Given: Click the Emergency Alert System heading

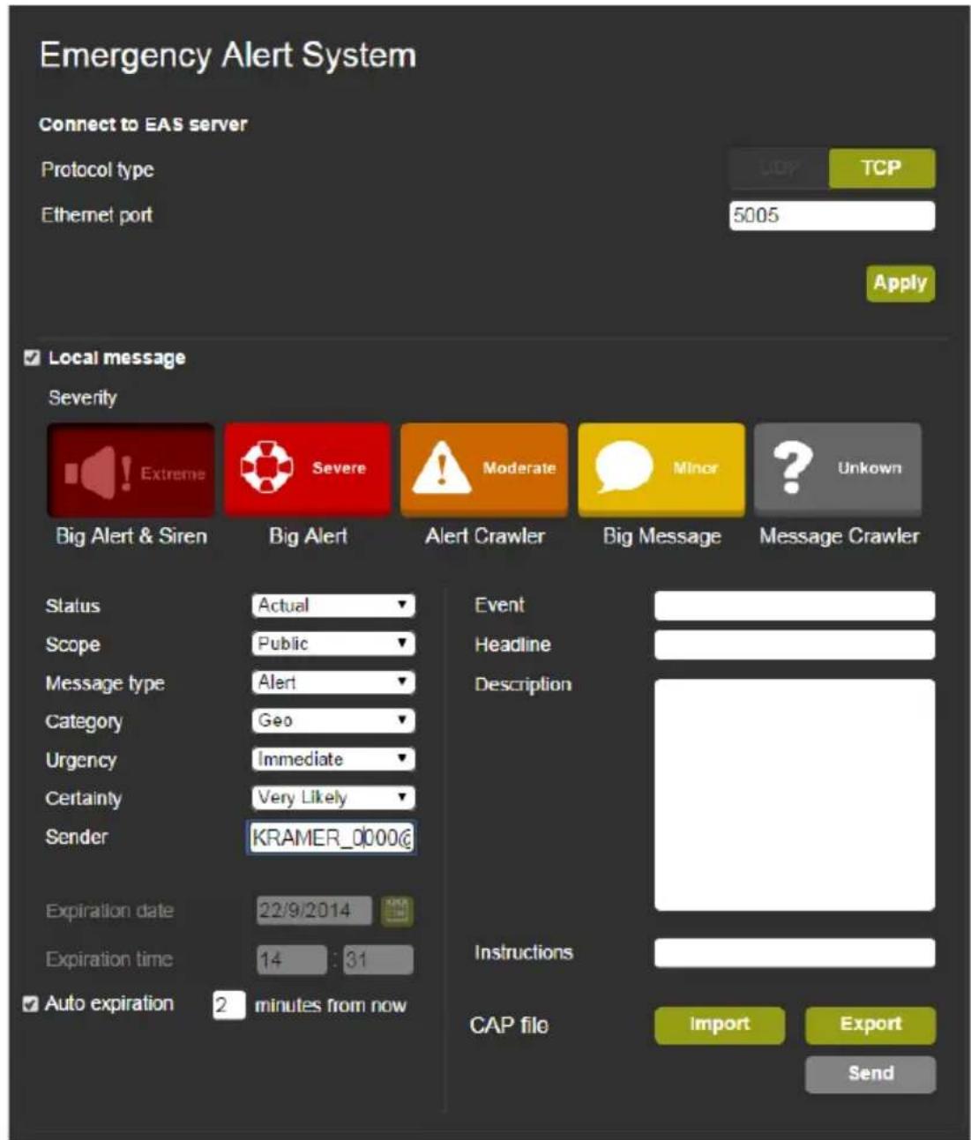Looking at the screenshot, I should click(x=228, y=56).
